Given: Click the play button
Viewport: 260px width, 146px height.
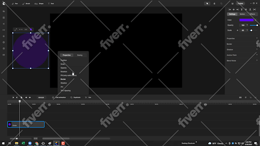Looking at the screenshot, I should [x=21, y=98].
